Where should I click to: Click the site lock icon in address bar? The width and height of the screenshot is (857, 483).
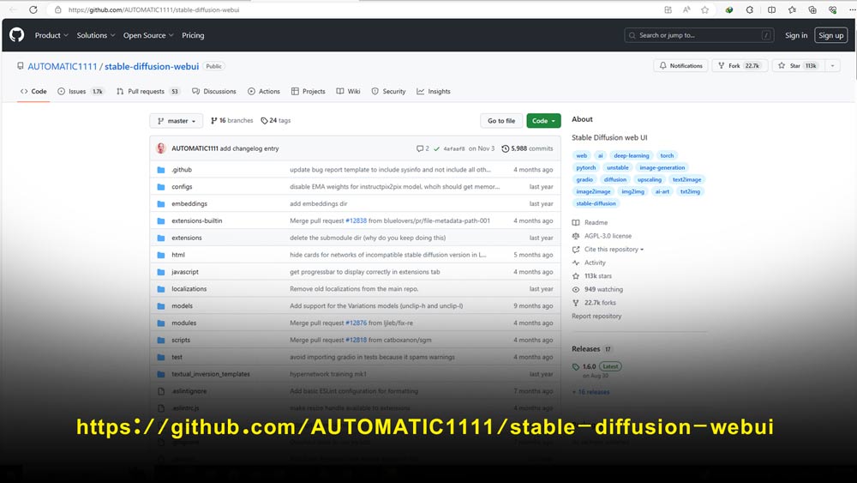point(58,9)
